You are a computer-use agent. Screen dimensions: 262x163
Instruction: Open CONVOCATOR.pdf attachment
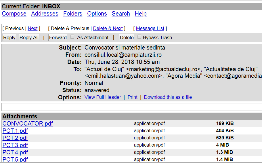tap(28, 124)
